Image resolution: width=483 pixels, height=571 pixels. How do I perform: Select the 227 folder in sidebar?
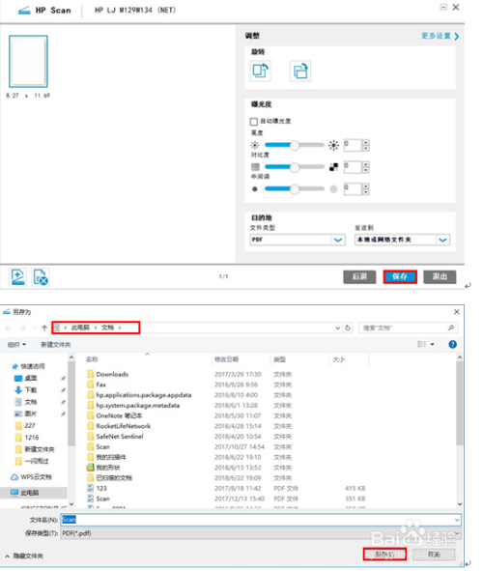(x=25, y=426)
